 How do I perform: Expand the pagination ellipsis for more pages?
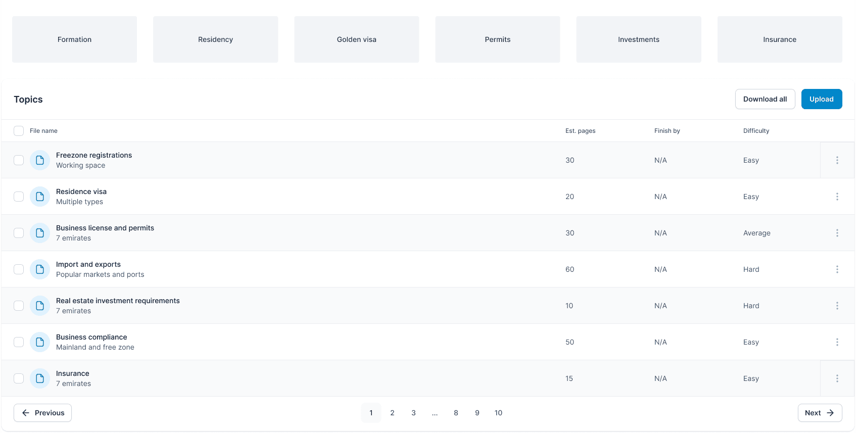coord(435,413)
